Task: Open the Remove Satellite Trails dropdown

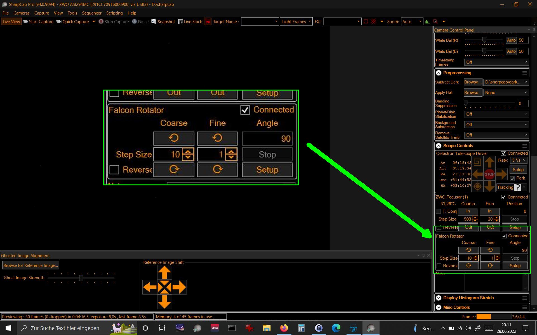Action: tap(496, 135)
